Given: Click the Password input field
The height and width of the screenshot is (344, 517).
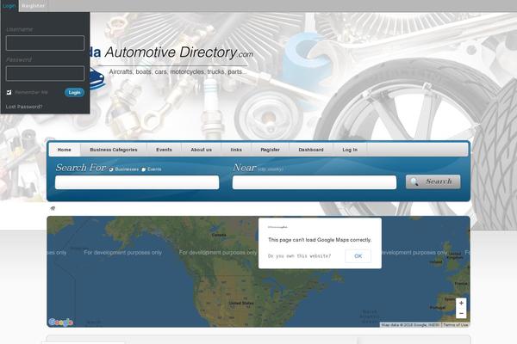Looking at the screenshot, I should (x=45, y=73).
